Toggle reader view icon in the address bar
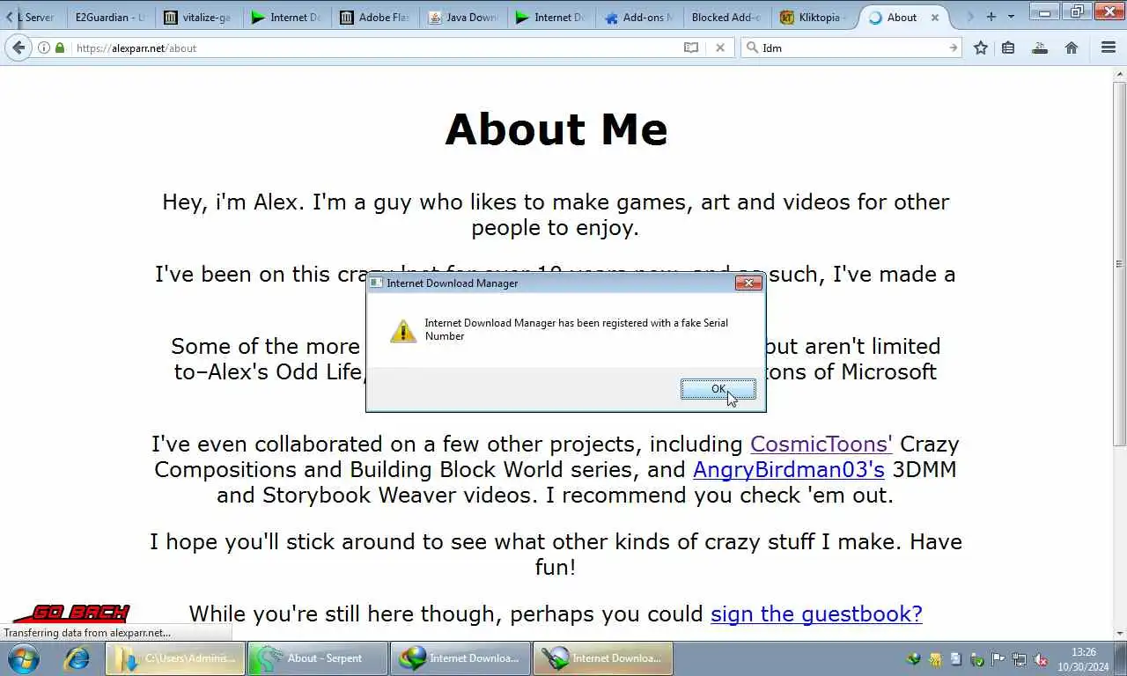 tap(691, 48)
